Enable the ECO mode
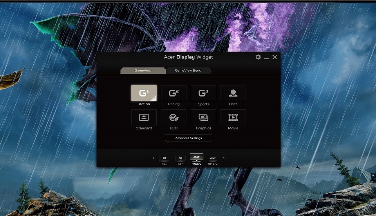The height and width of the screenshot is (216, 376). pyautogui.click(x=174, y=117)
